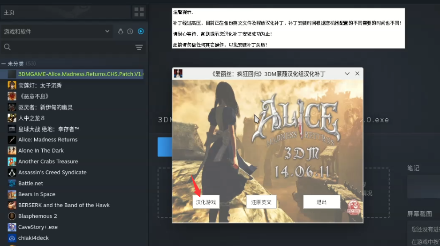
Task: Open 主页 home tab
Action: click(x=9, y=12)
